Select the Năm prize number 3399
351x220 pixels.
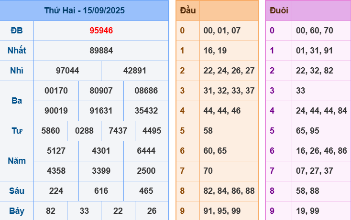click(101, 171)
